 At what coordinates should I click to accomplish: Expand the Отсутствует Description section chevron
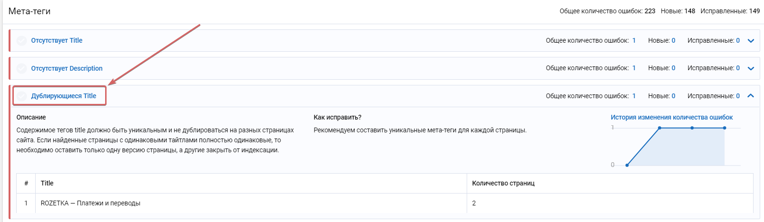751,68
